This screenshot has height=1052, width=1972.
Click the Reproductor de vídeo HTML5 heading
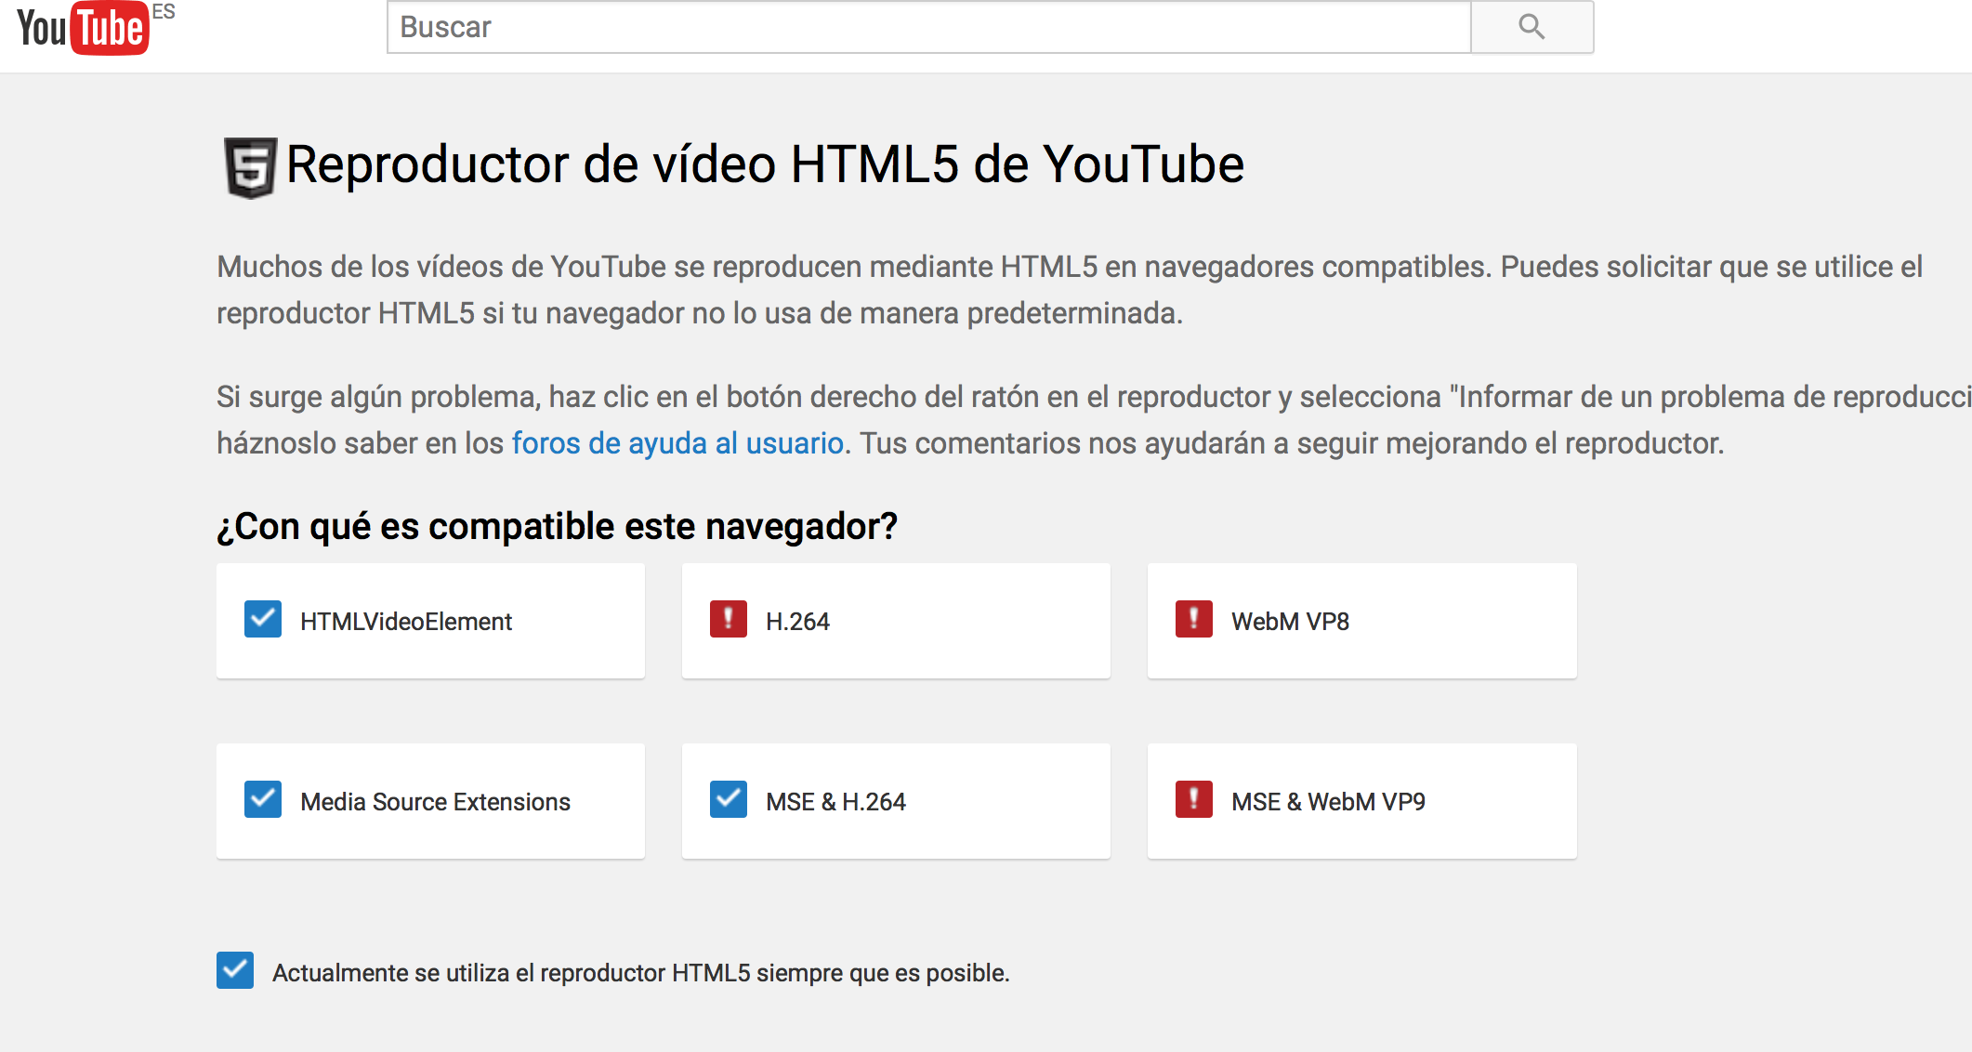(764, 165)
